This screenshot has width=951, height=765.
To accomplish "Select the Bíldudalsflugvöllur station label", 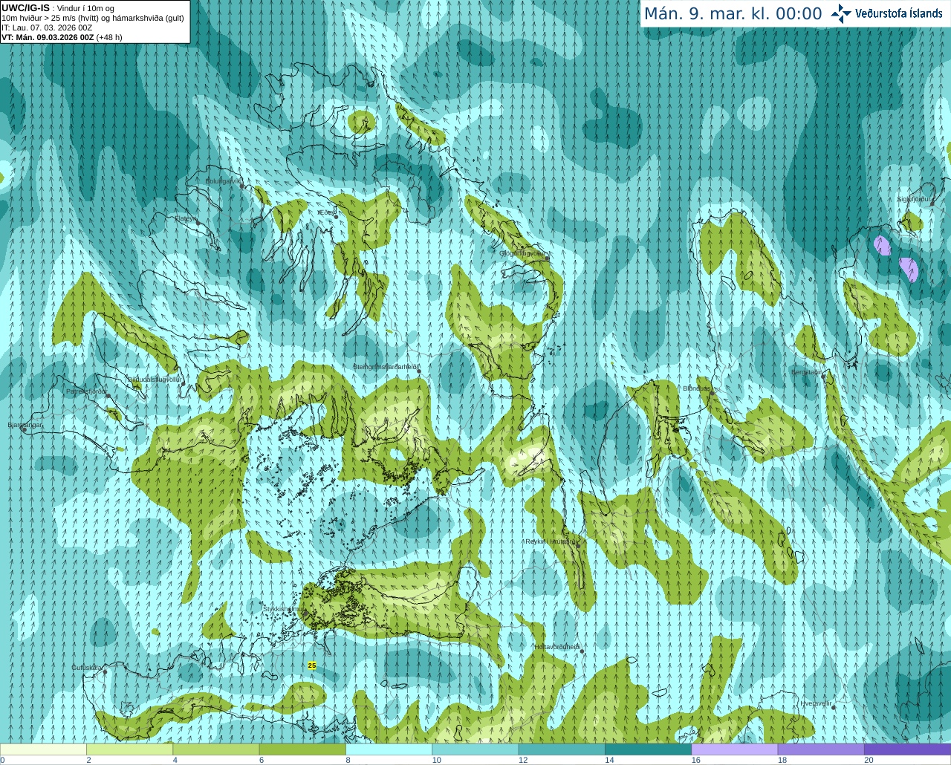I will (x=155, y=379).
